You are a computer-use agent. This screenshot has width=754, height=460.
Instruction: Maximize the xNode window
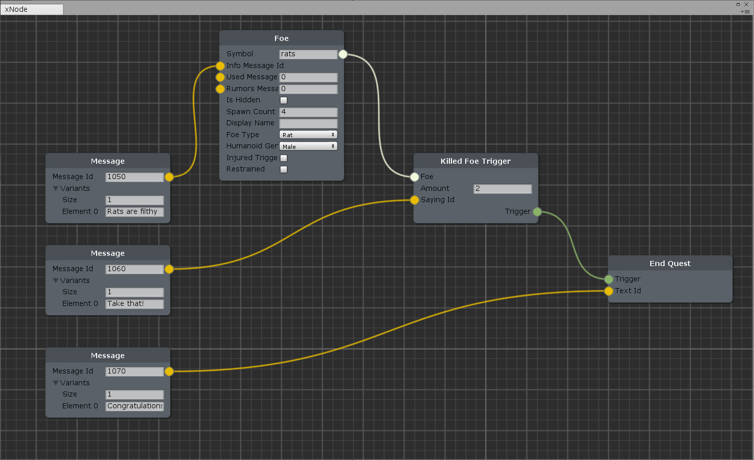pyautogui.click(x=738, y=4)
